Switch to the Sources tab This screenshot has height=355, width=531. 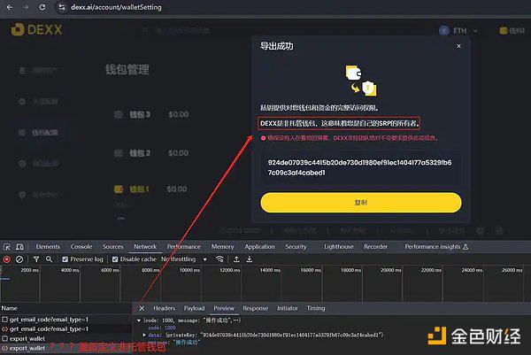pyautogui.click(x=112, y=247)
